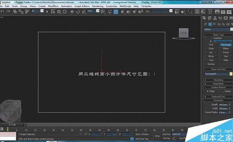This screenshot has height=142, width=233.
Task: Click the Line spline button
Action: coord(211,45)
